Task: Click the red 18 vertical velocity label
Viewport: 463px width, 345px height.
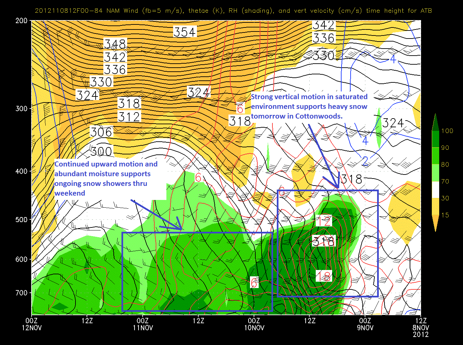Action: (x=324, y=276)
